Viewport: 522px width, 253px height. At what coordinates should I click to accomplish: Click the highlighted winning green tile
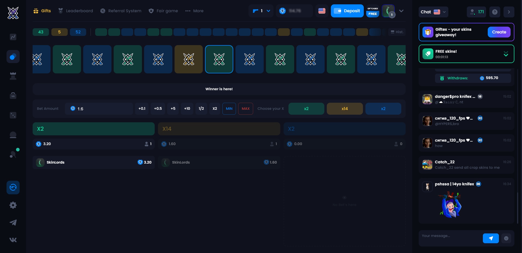coord(219,59)
